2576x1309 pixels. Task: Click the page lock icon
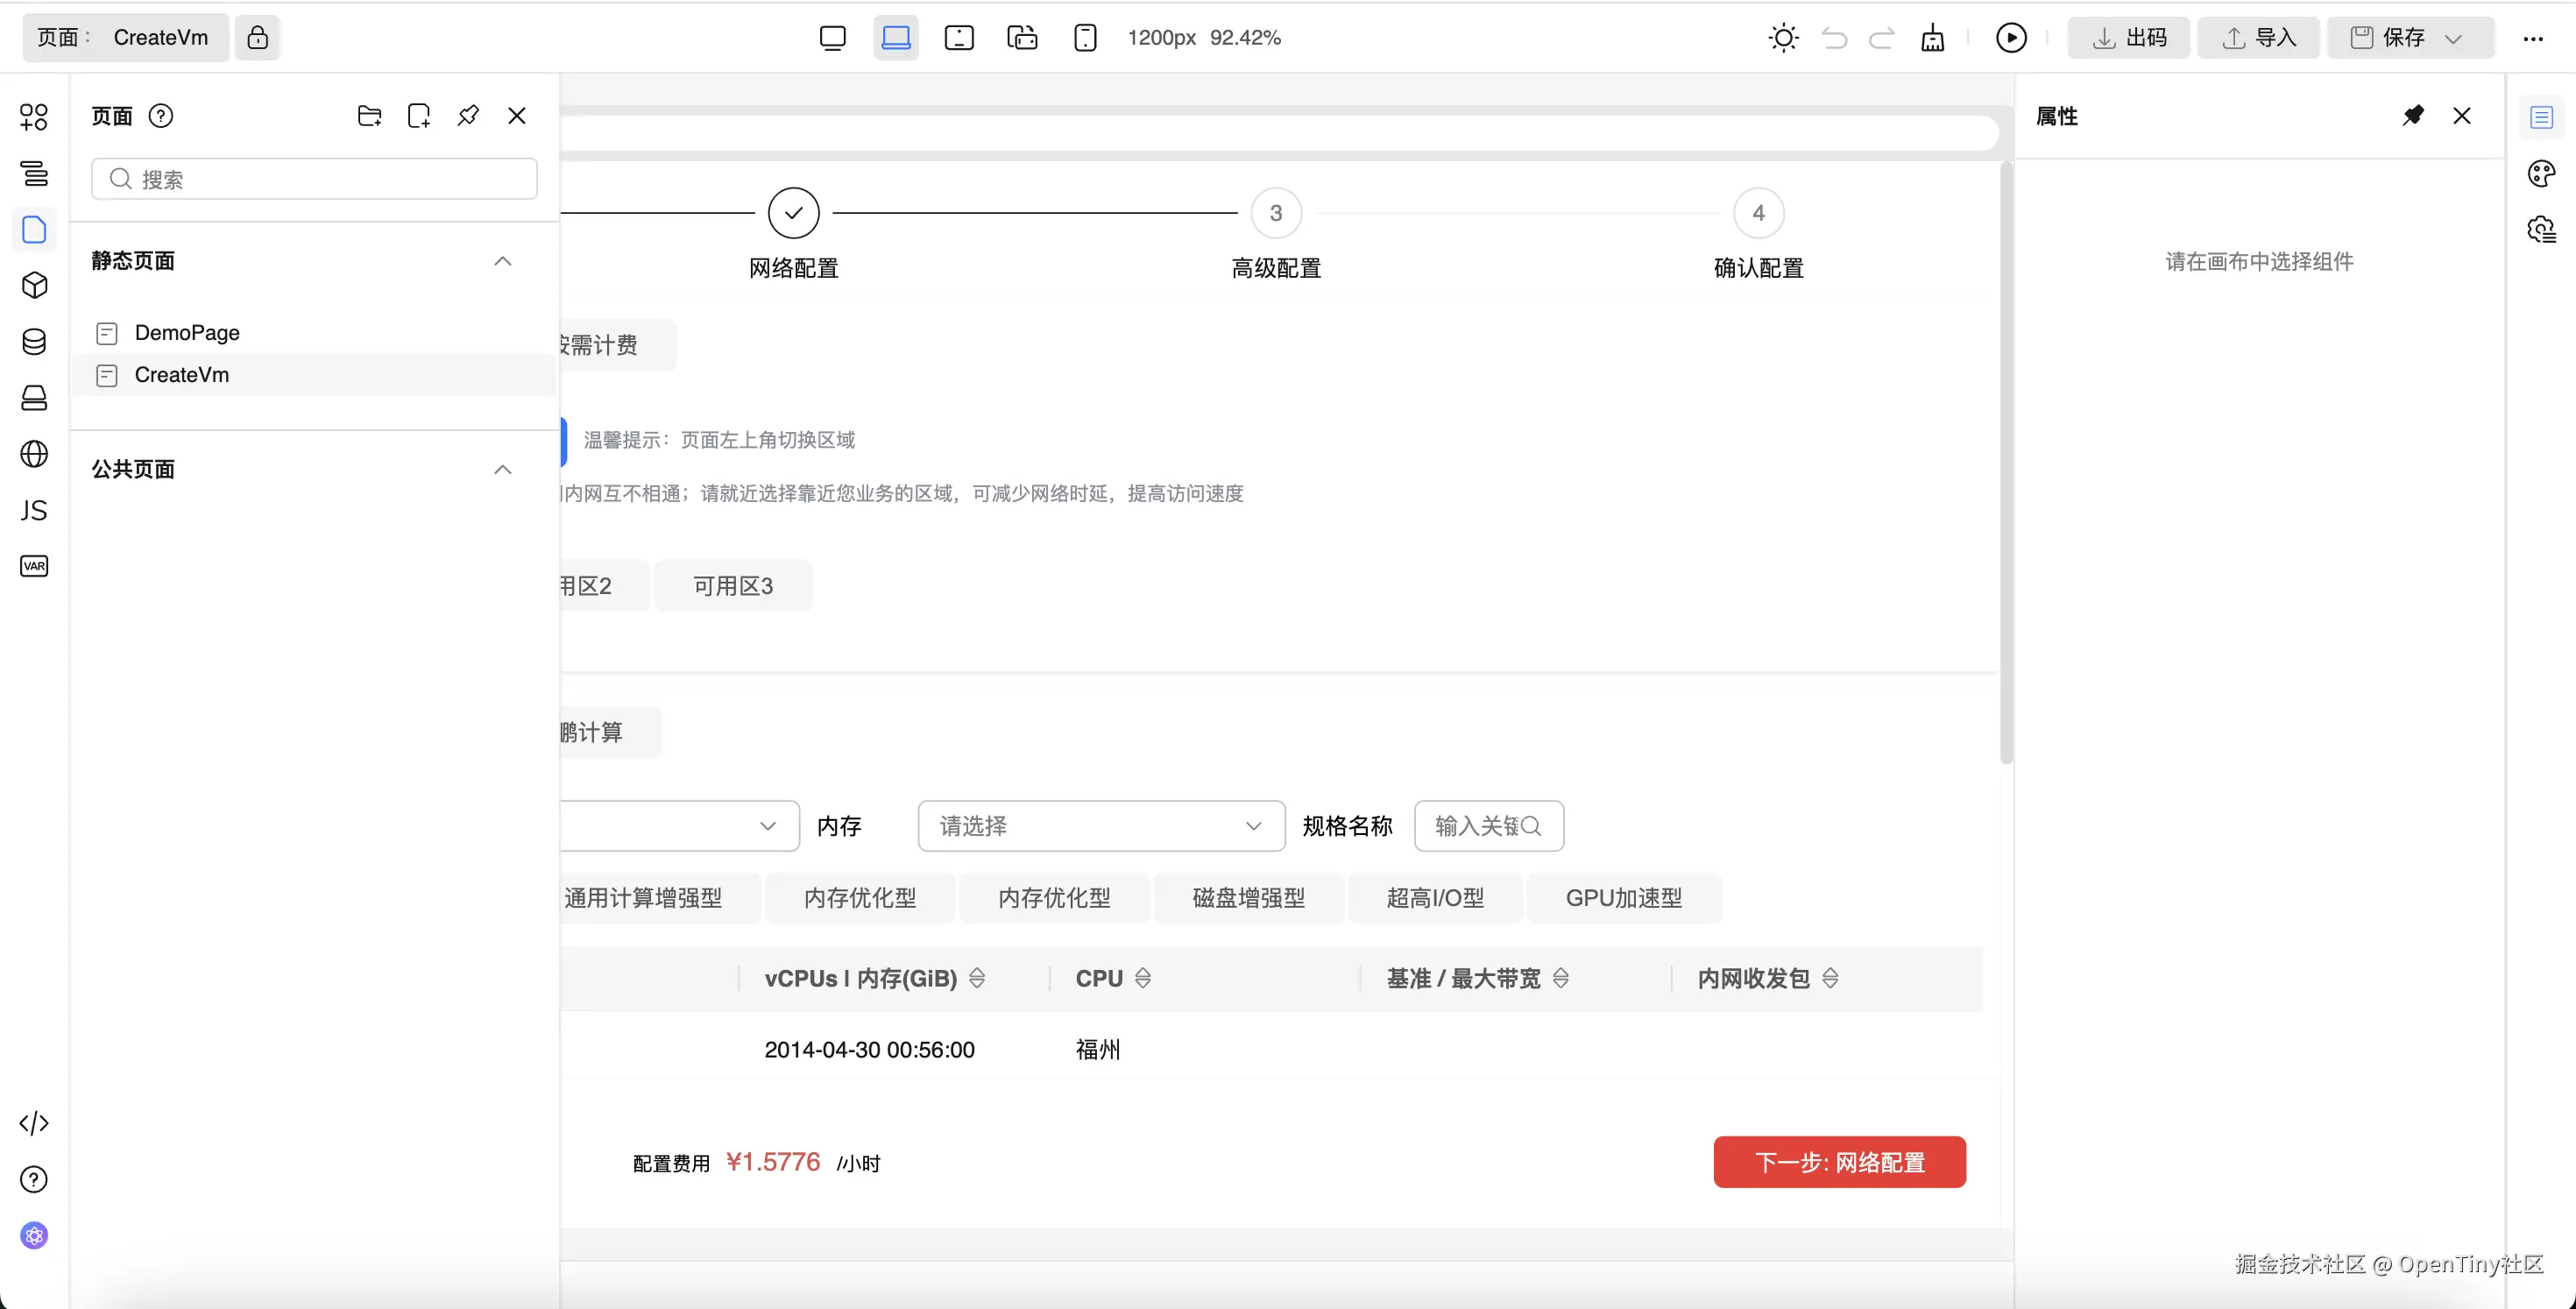pyautogui.click(x=257, y=38)
